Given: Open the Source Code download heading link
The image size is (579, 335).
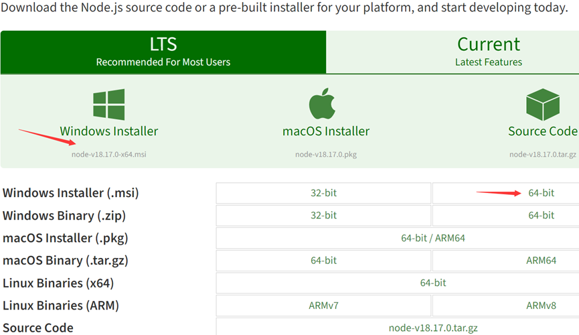Looking at the screenshot, I should coord(543,131).
